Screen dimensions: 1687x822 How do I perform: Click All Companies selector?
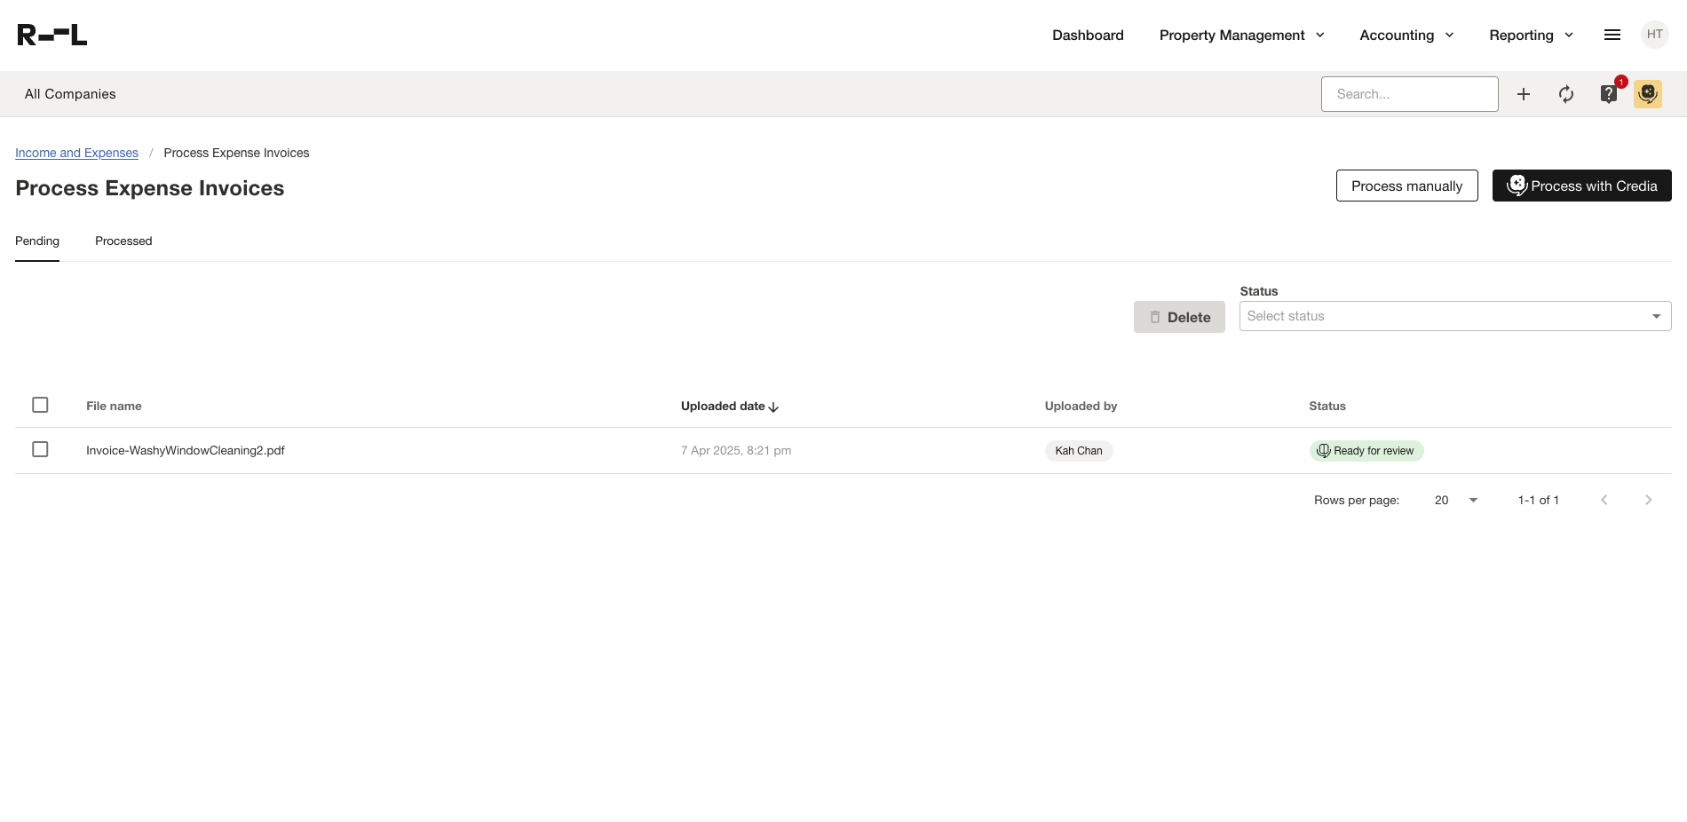point(70,94)
